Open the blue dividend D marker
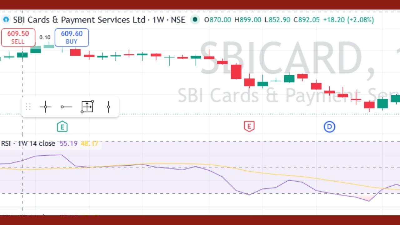 point(329,127)
